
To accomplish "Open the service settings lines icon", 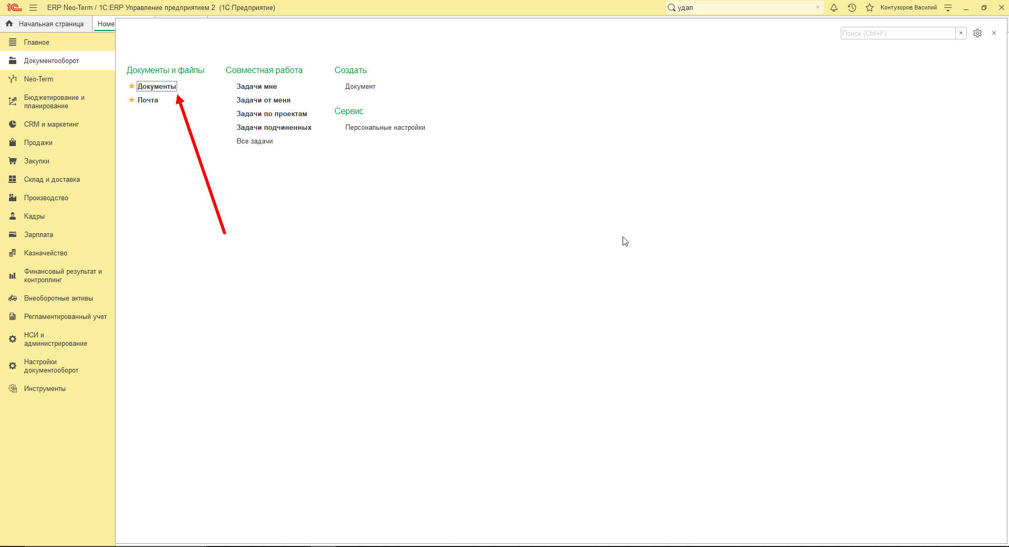I will coord(948,8).
